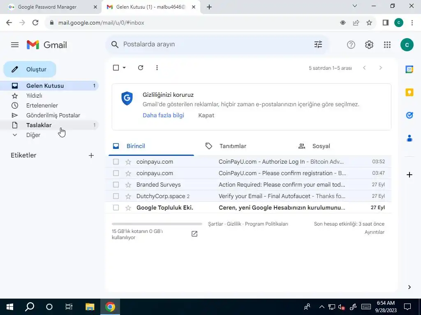The image size is (421, 315).
Task: Open the Google apps grid
Action: (387, 45)
